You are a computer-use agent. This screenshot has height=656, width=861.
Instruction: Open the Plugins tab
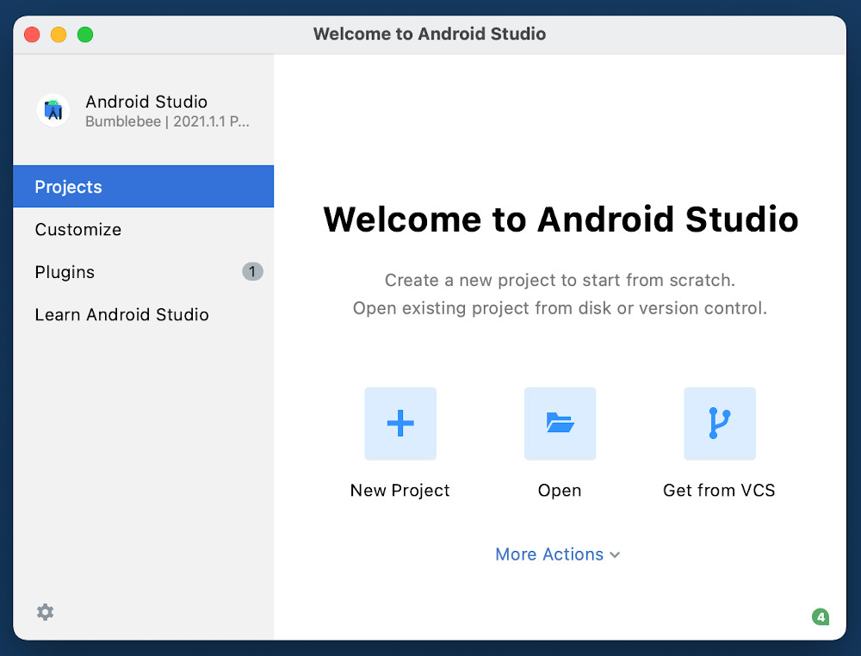coord(143,272)
